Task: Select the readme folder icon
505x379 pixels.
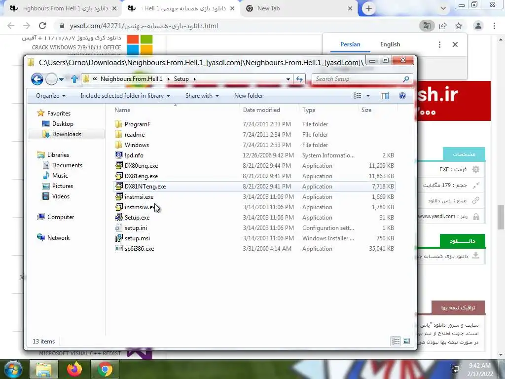Action: pos(118,134)
